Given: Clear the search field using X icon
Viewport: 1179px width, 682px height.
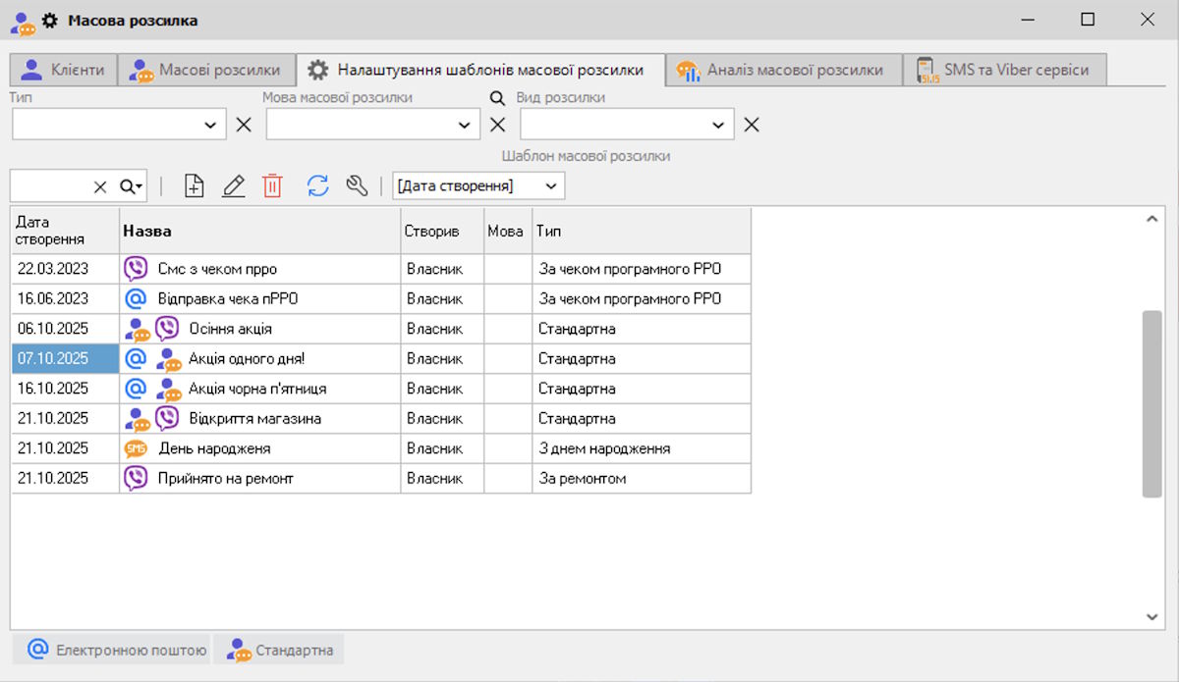Looking at the screenshot, I should click(99, 185).
